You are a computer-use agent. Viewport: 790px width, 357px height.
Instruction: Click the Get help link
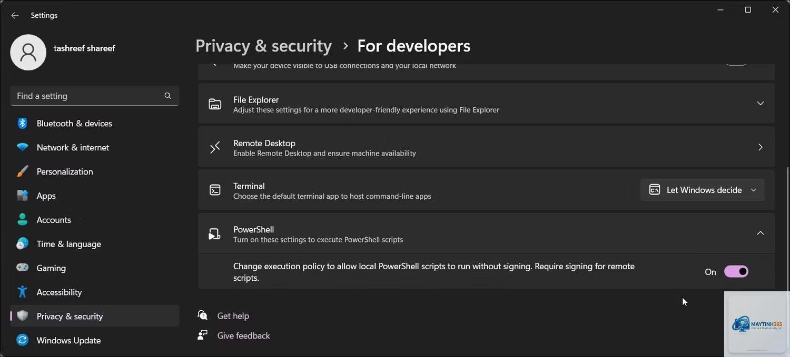pos(233,315)
